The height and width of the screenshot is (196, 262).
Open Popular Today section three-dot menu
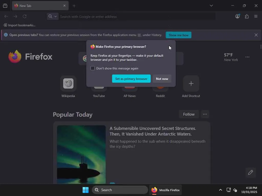point(205,114)
